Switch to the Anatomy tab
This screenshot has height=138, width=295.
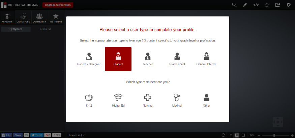(7, 18)
